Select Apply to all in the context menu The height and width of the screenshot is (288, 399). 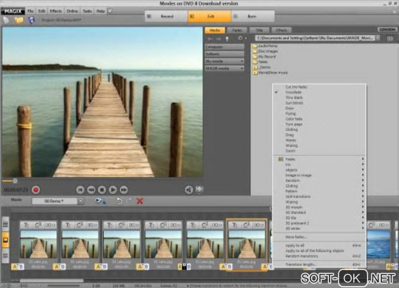295,245
